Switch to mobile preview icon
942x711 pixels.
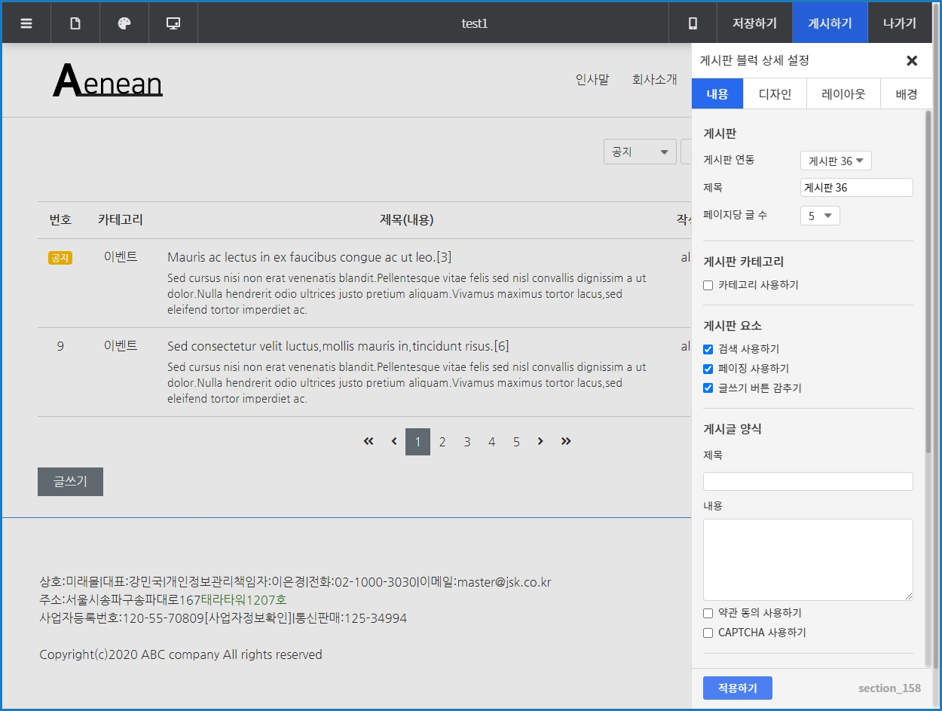click(x=693, y=23)
